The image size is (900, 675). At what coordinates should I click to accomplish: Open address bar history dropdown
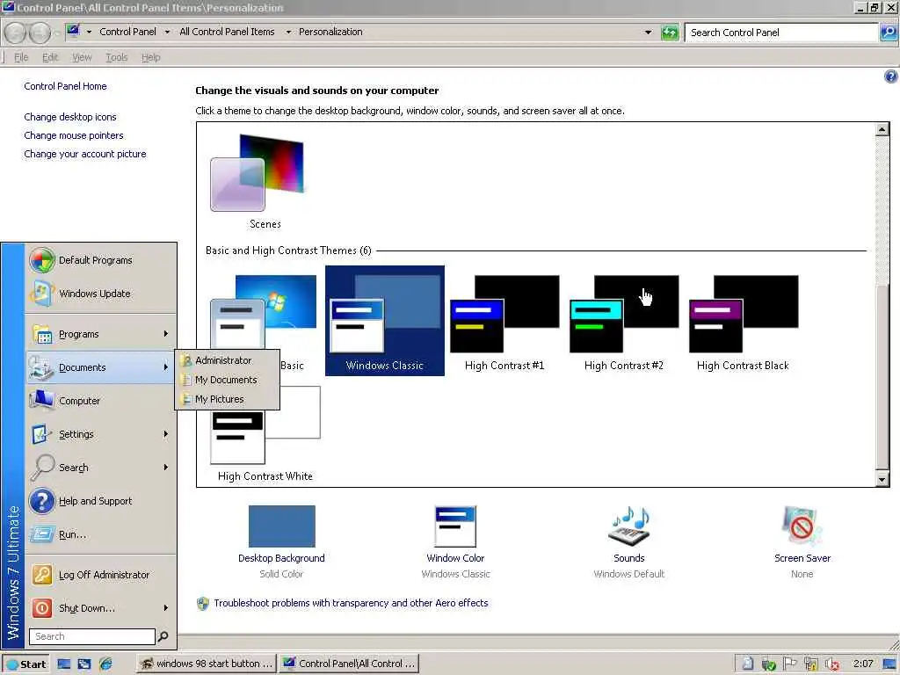pos(648,33)
